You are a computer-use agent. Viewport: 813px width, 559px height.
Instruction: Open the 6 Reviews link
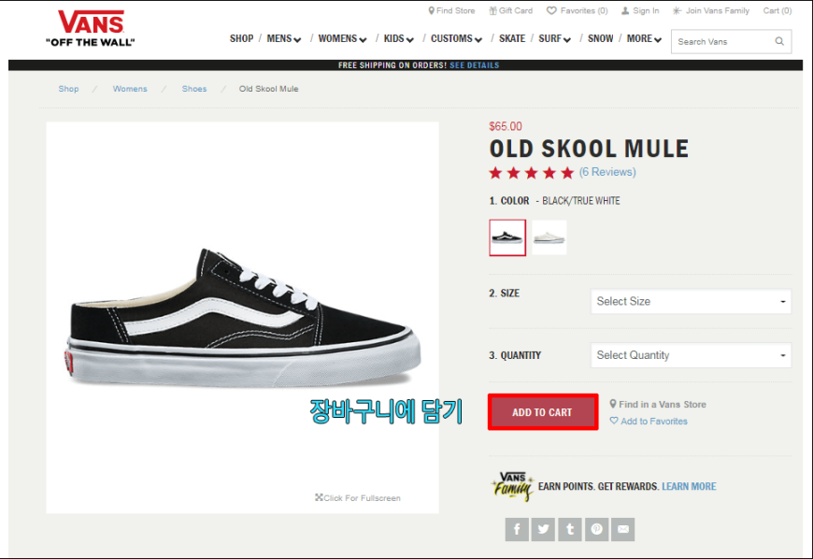pyautogui.click(x=607, y=172)
